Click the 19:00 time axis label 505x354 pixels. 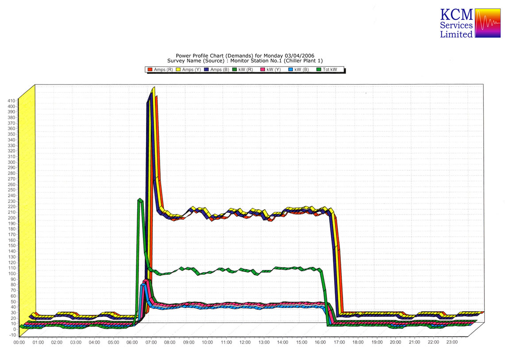(377, 342)
